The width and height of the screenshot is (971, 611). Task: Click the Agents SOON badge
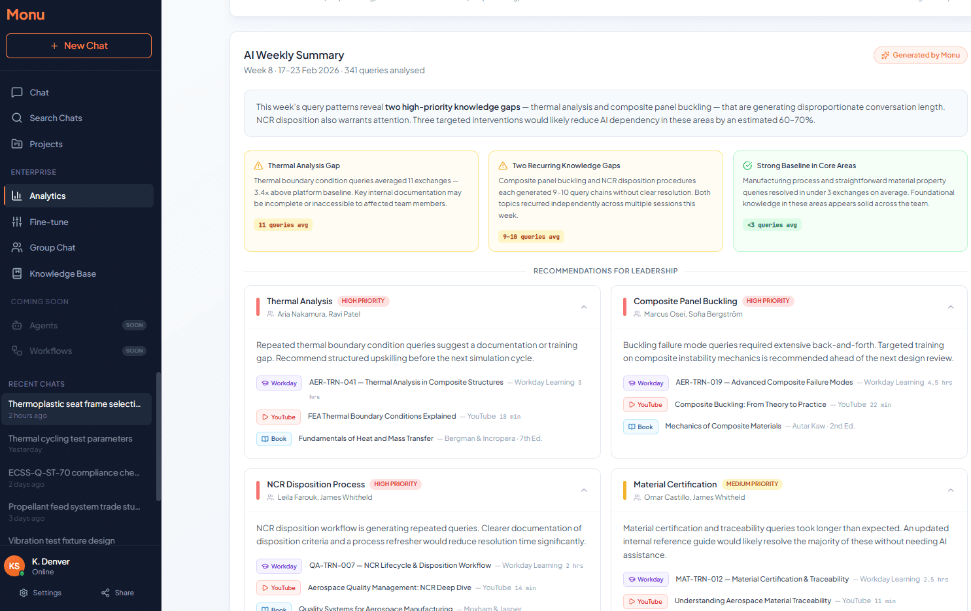(x=134, y=325)
